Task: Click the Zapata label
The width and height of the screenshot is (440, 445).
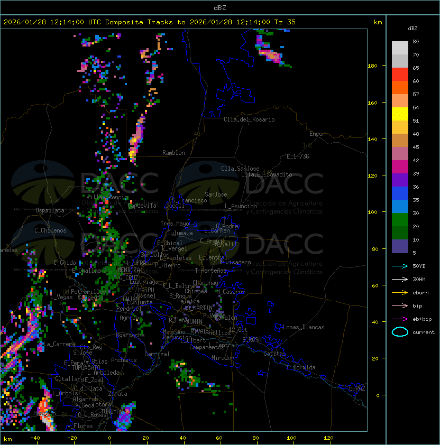Action: tap(117, 394)
